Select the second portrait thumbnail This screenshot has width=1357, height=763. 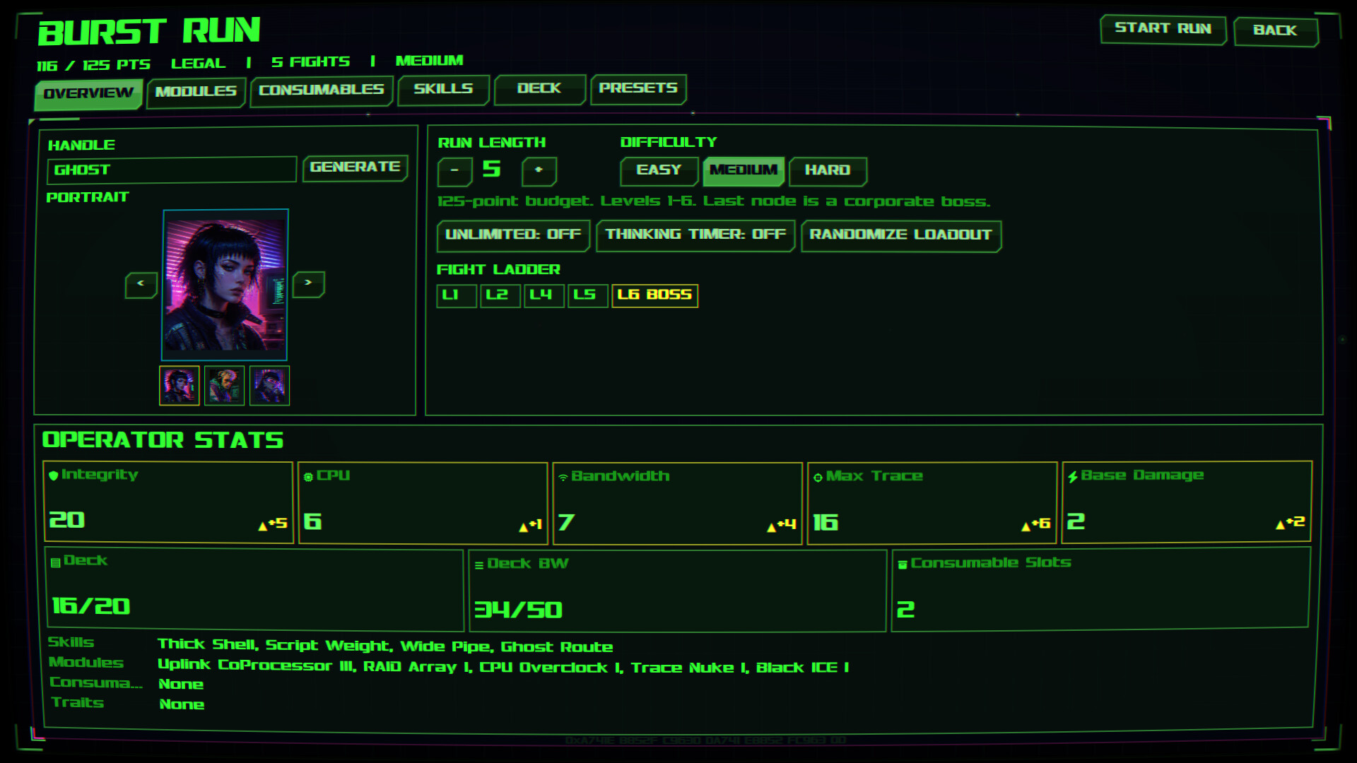pyautogui.click(x=225, y=386)
